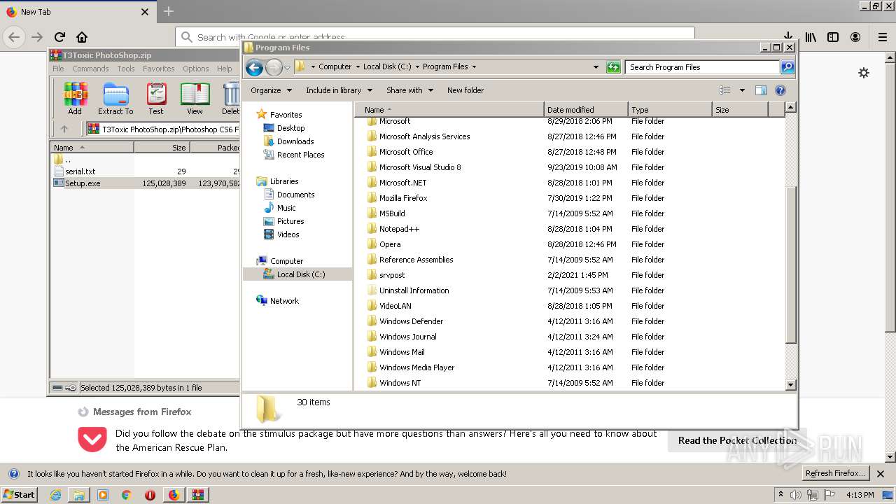
Task: Click the WinRAR Test icon
Action: pos(156,99)
